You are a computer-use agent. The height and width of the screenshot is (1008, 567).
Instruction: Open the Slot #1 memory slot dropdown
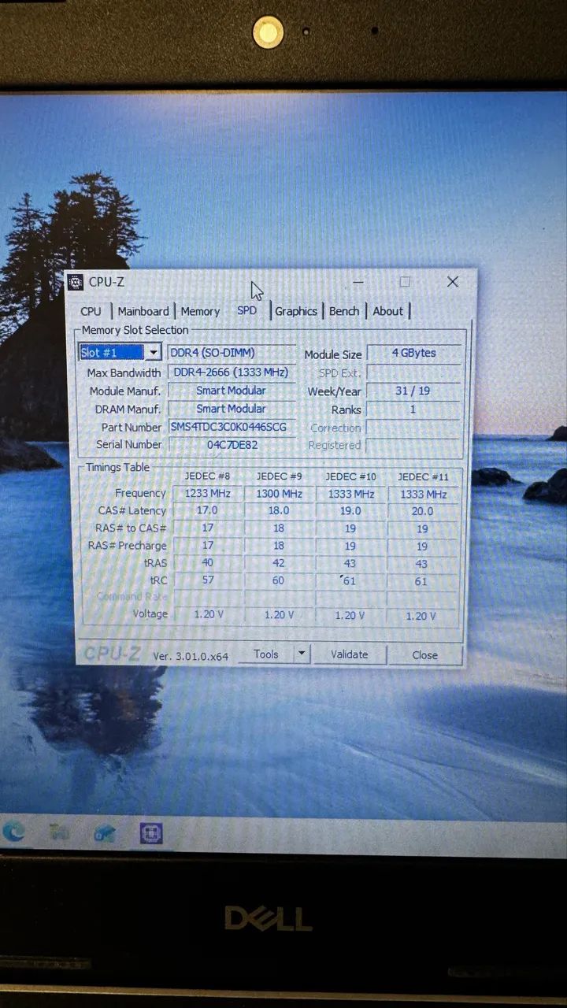(154, 352)
